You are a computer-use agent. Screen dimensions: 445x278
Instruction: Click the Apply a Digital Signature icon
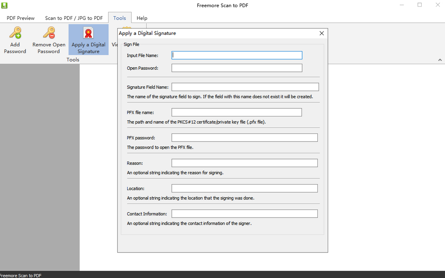coord(89,33)
